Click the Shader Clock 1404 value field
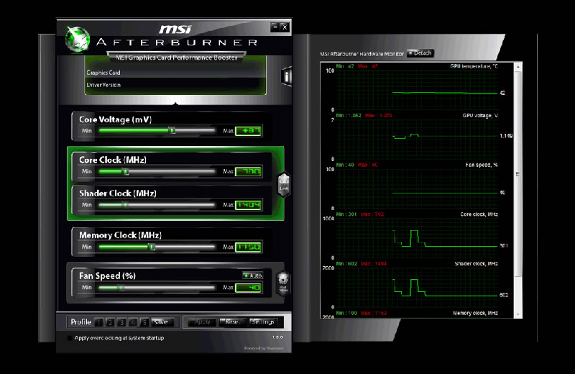 pyautogui.click(x=248, y=205)
